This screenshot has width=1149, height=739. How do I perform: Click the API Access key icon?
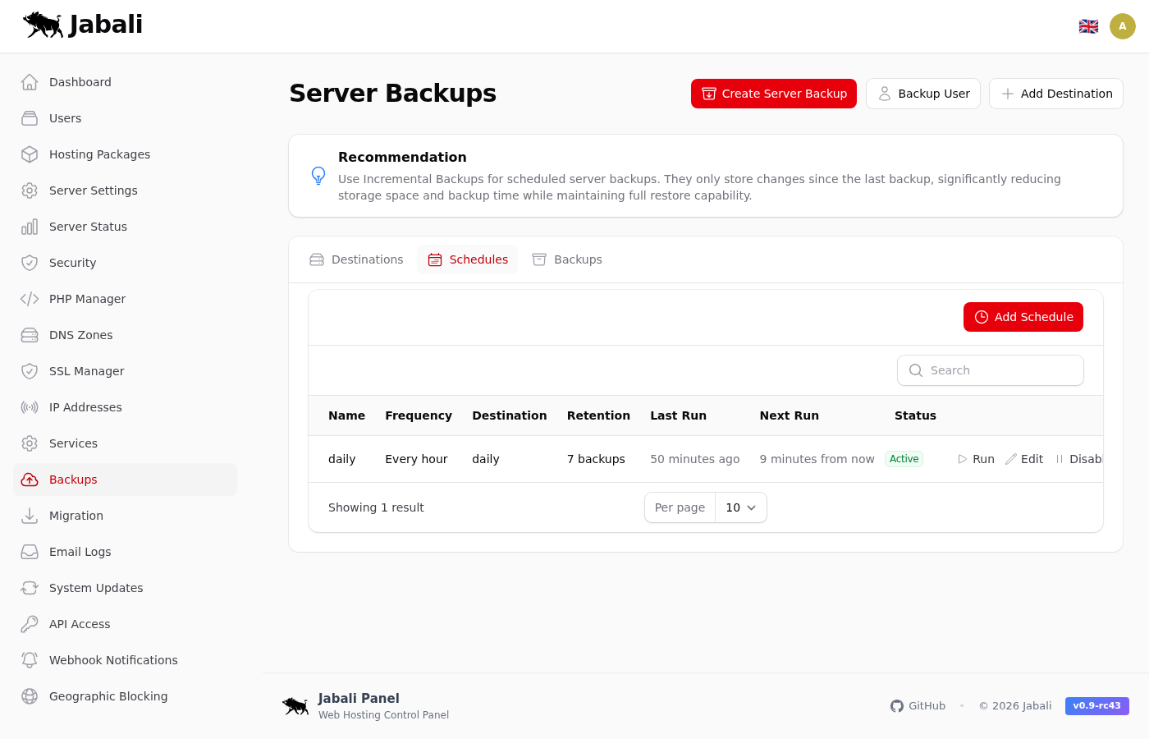coord(30,624)
